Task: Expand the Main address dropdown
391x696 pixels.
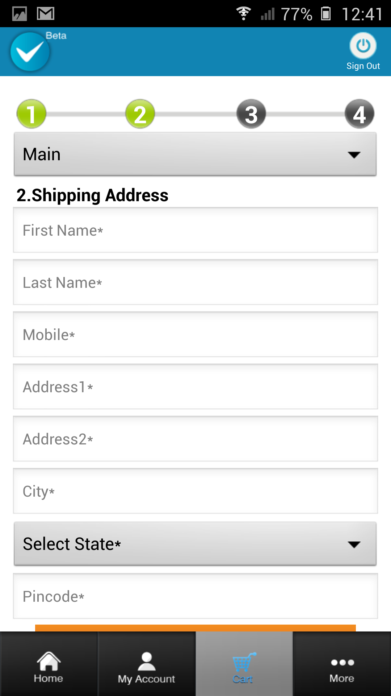Action: click(195, 154)
